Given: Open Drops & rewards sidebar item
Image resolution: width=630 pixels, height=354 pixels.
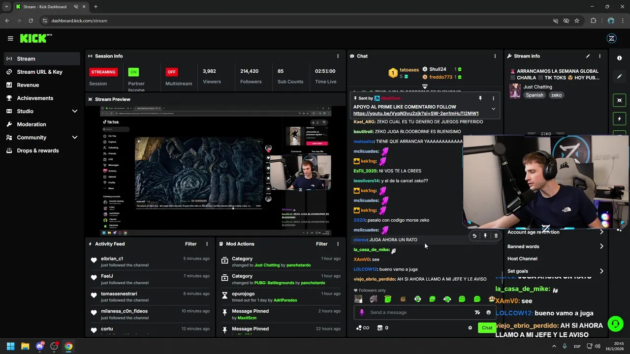Looking at the screenshot, I should [x=42, y=150].
